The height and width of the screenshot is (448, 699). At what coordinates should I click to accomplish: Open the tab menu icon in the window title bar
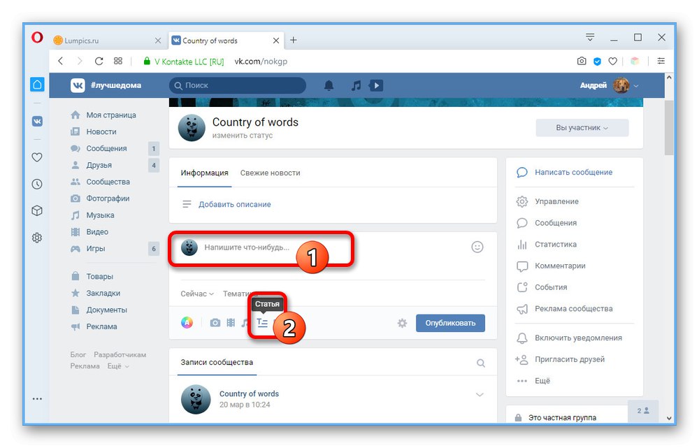pyautogui.click(x=590, y=38)
